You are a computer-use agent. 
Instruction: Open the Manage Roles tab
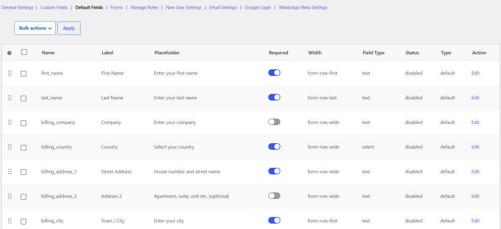[144, 7]
